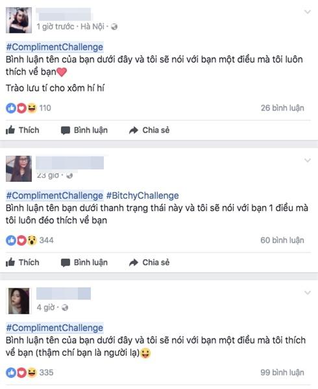Open options chevron on the 4 giờ post
Viewport: 318px width, 389px height.
[308, 293]
